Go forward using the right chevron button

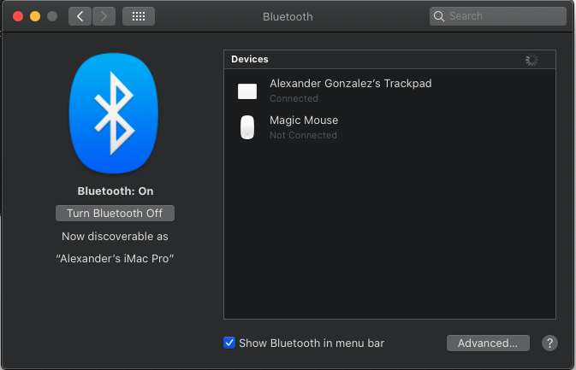pyautogui.click(x=104, y=16)
